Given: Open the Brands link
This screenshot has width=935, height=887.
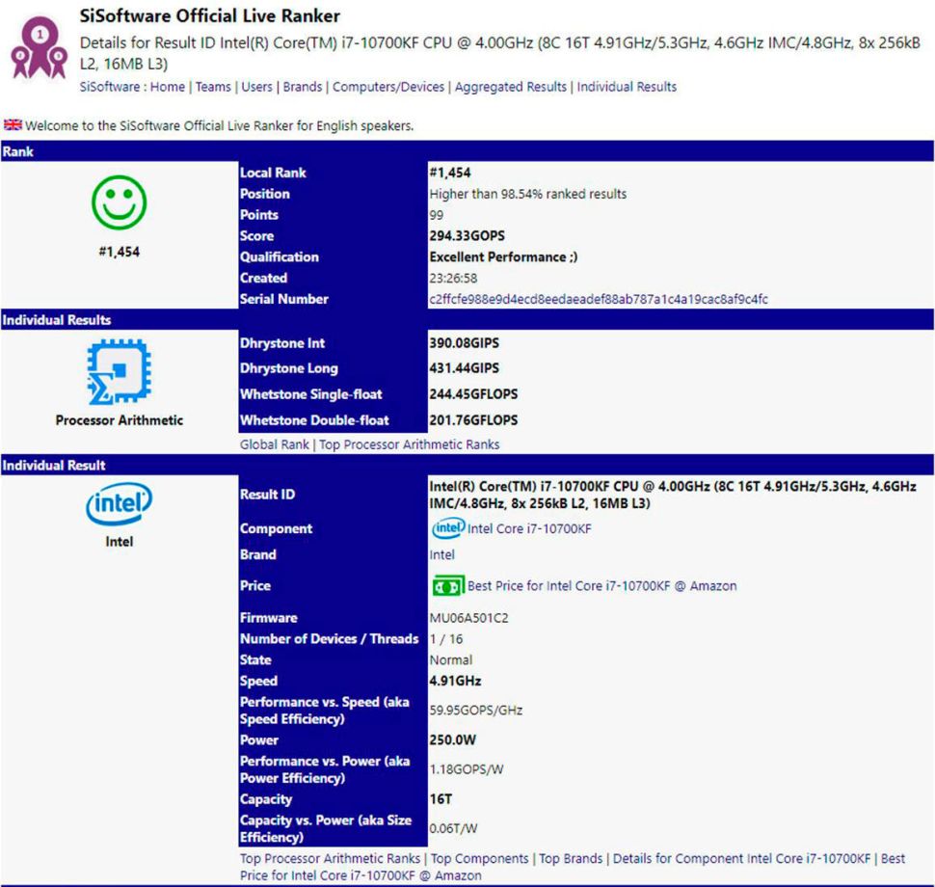Looking at the screenshot, I should pos(303,87).
